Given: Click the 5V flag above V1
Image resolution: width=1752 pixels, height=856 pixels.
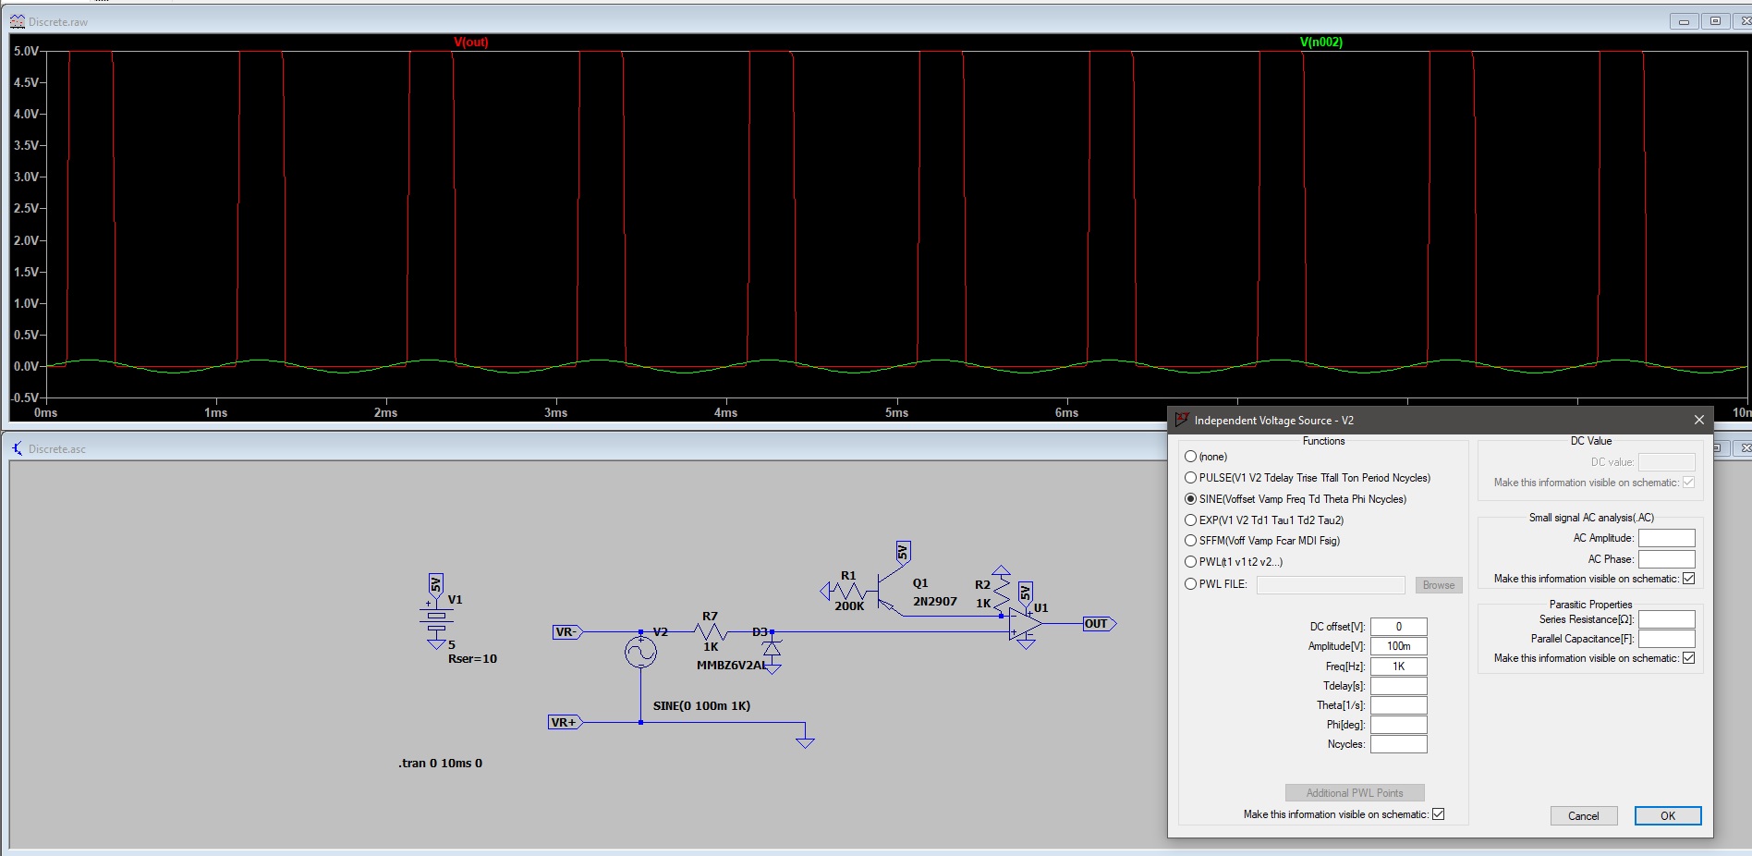Looking at the screenshot, I should (x=436, y=585).
